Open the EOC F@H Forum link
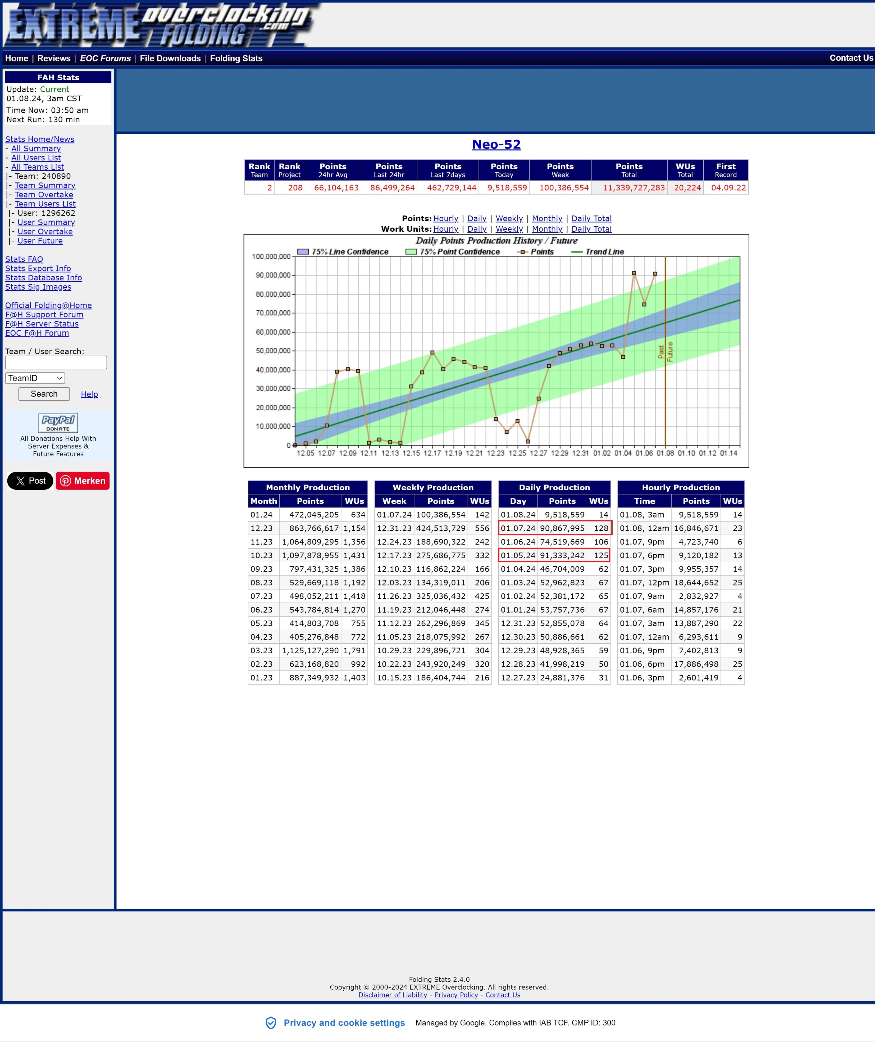The height and width of the screenshot is (1042, 875). (x=37, y=333)
